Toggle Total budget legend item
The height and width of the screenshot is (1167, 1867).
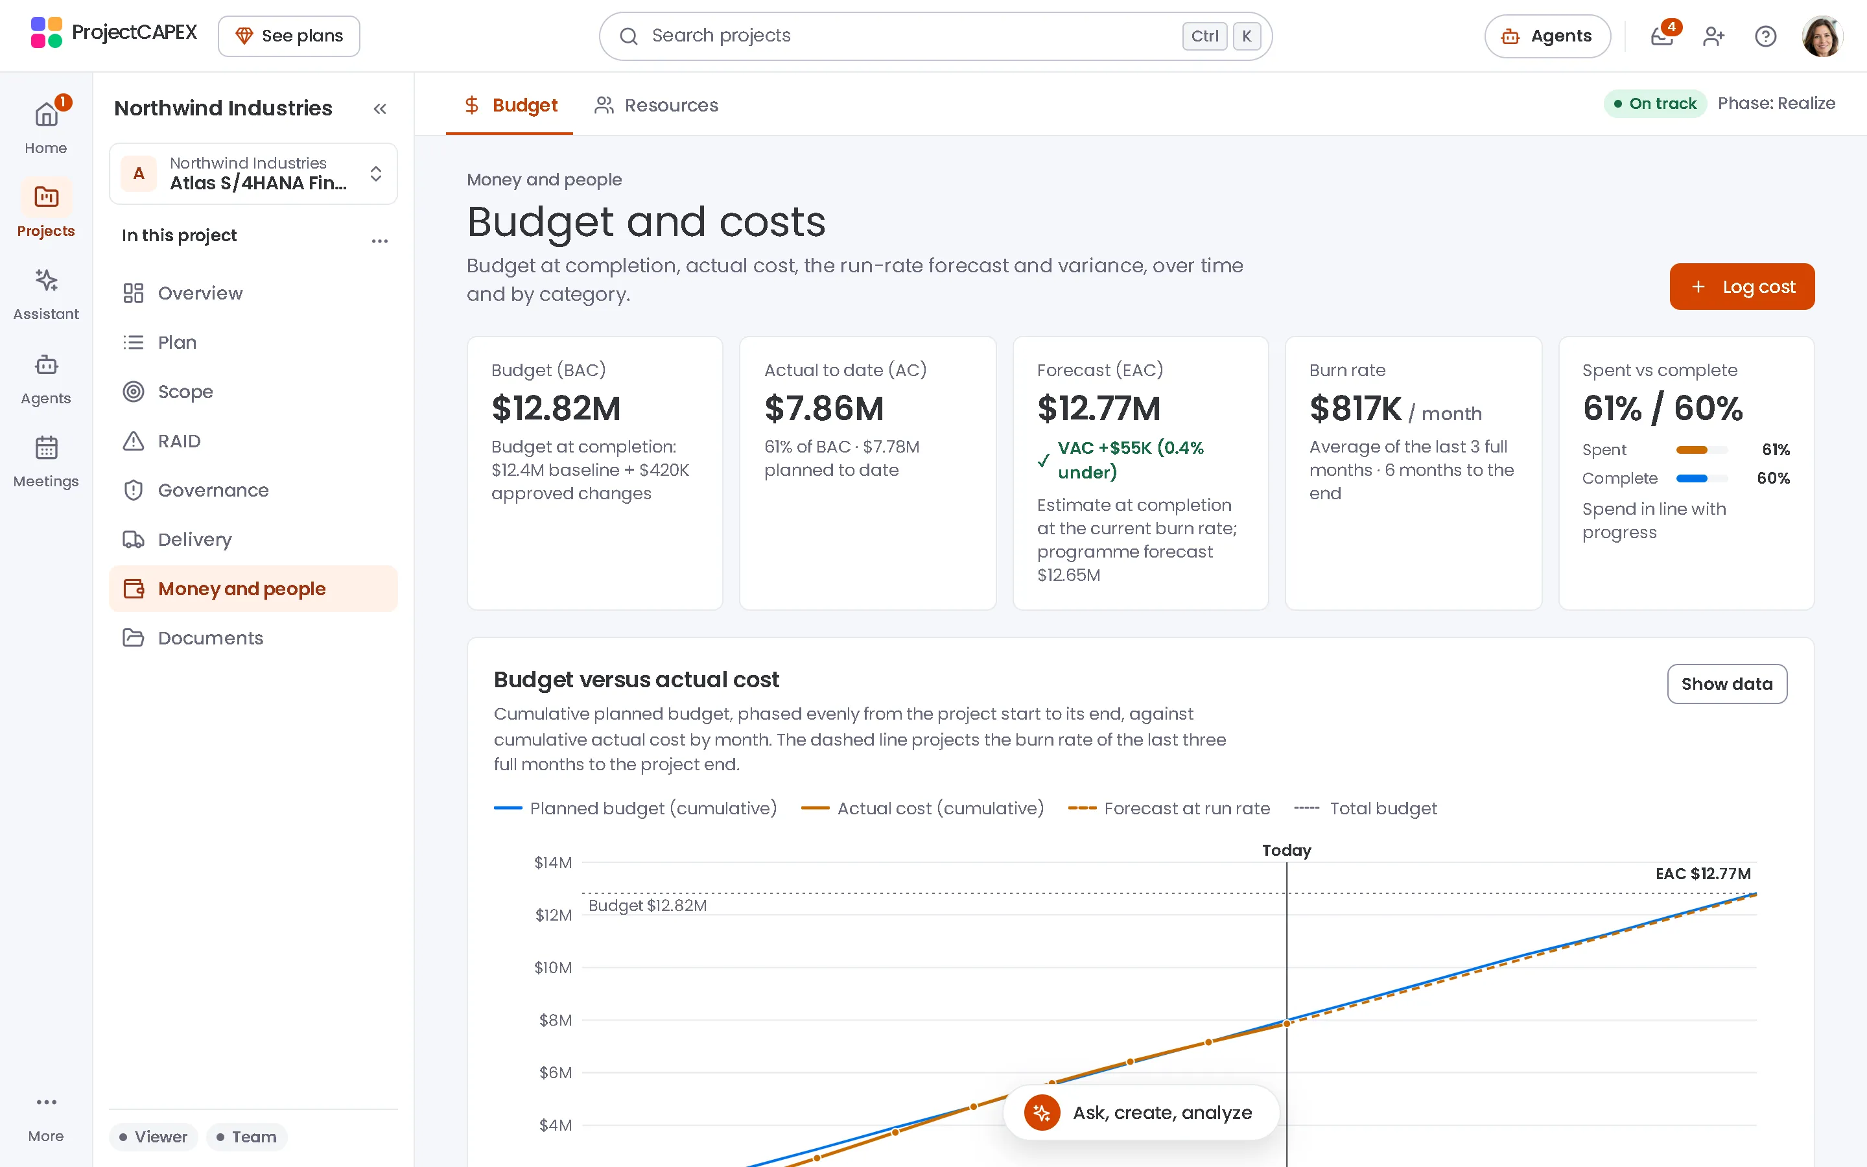click(x=1365, y=808)
